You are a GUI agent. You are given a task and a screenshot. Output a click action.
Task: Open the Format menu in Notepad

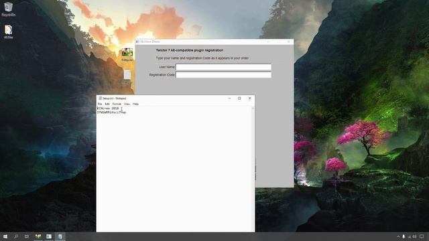[x=117, y=104]
